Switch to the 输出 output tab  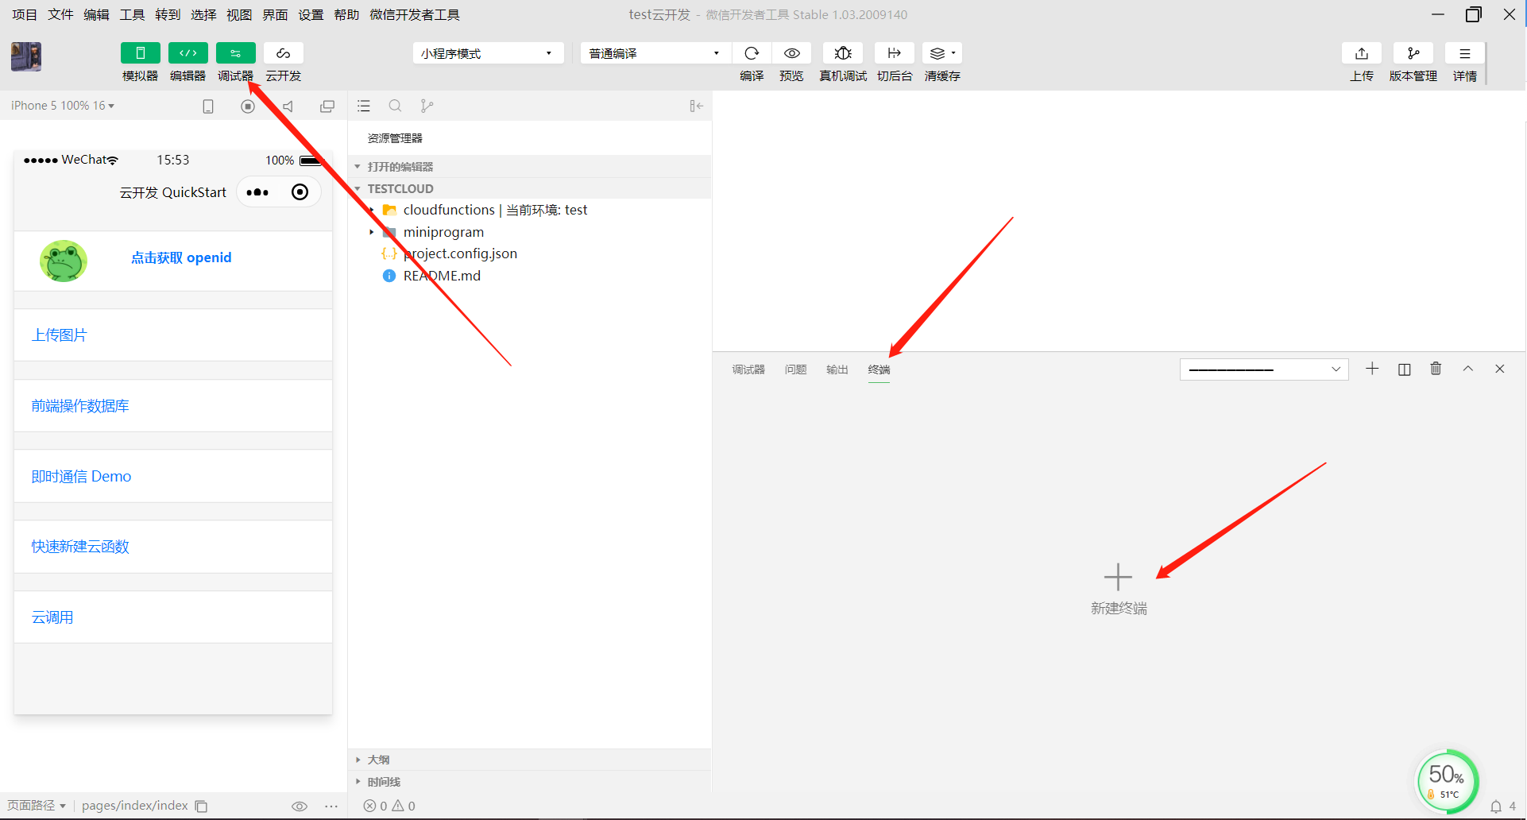837,369
